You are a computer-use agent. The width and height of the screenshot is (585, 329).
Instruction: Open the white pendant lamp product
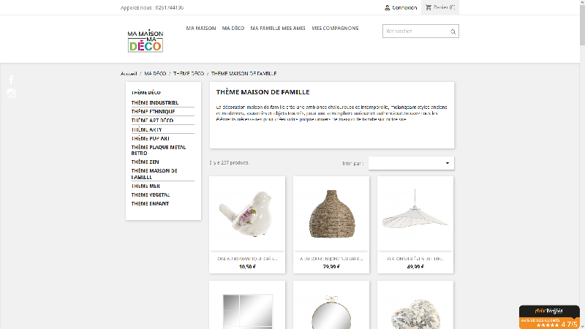pyautogui.click(x=415, y=213)
